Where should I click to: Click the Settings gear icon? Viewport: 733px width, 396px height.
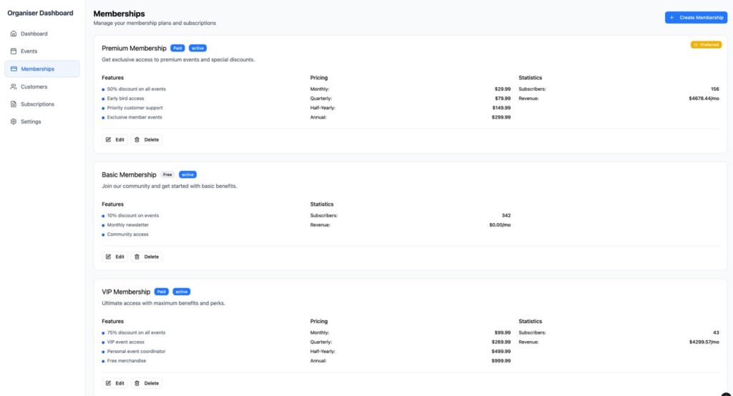(14, 122)
